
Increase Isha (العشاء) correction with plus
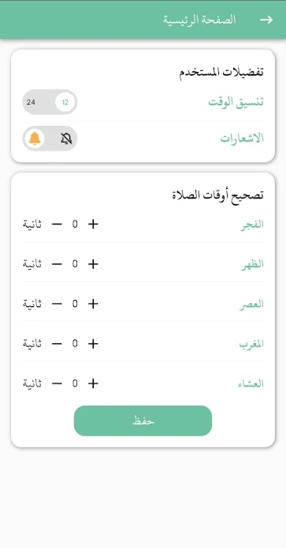pos(93,383)
